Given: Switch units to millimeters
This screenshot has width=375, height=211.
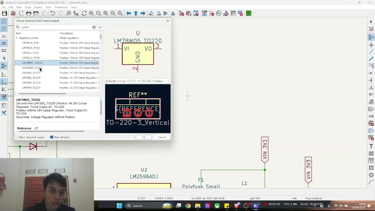Looking at the screenshot, I should pos(4,50).
